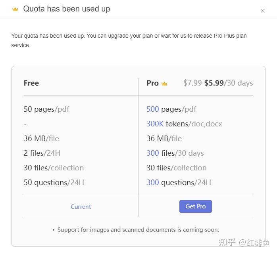This screenshot has height=254, width=277.
Task: Click the 500 pages/pdf Pro feature
Action: [x=171, y=109]
